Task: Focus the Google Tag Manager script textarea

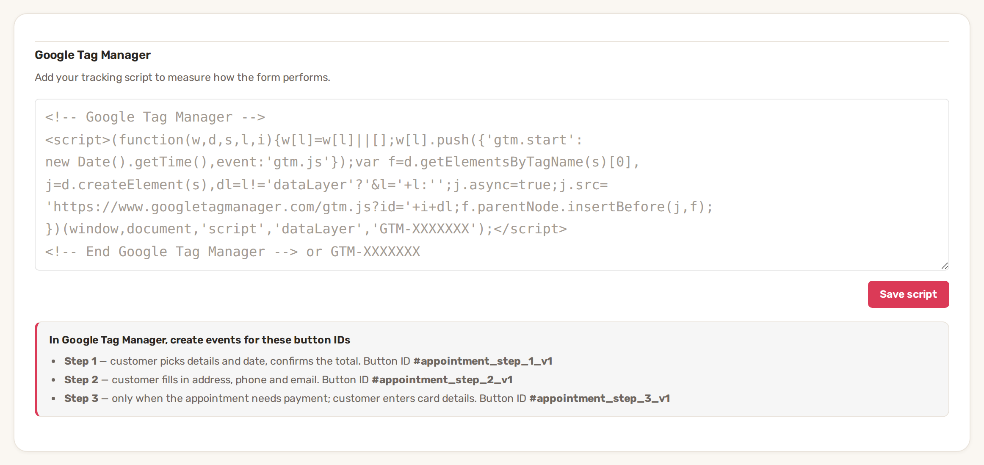Action: [x=492, y=185]
